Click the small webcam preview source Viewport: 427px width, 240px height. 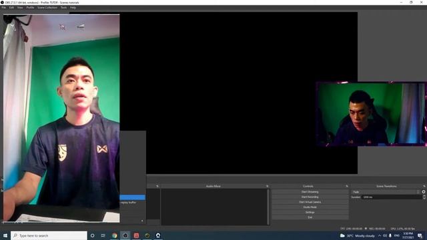[x=372, y=114]
